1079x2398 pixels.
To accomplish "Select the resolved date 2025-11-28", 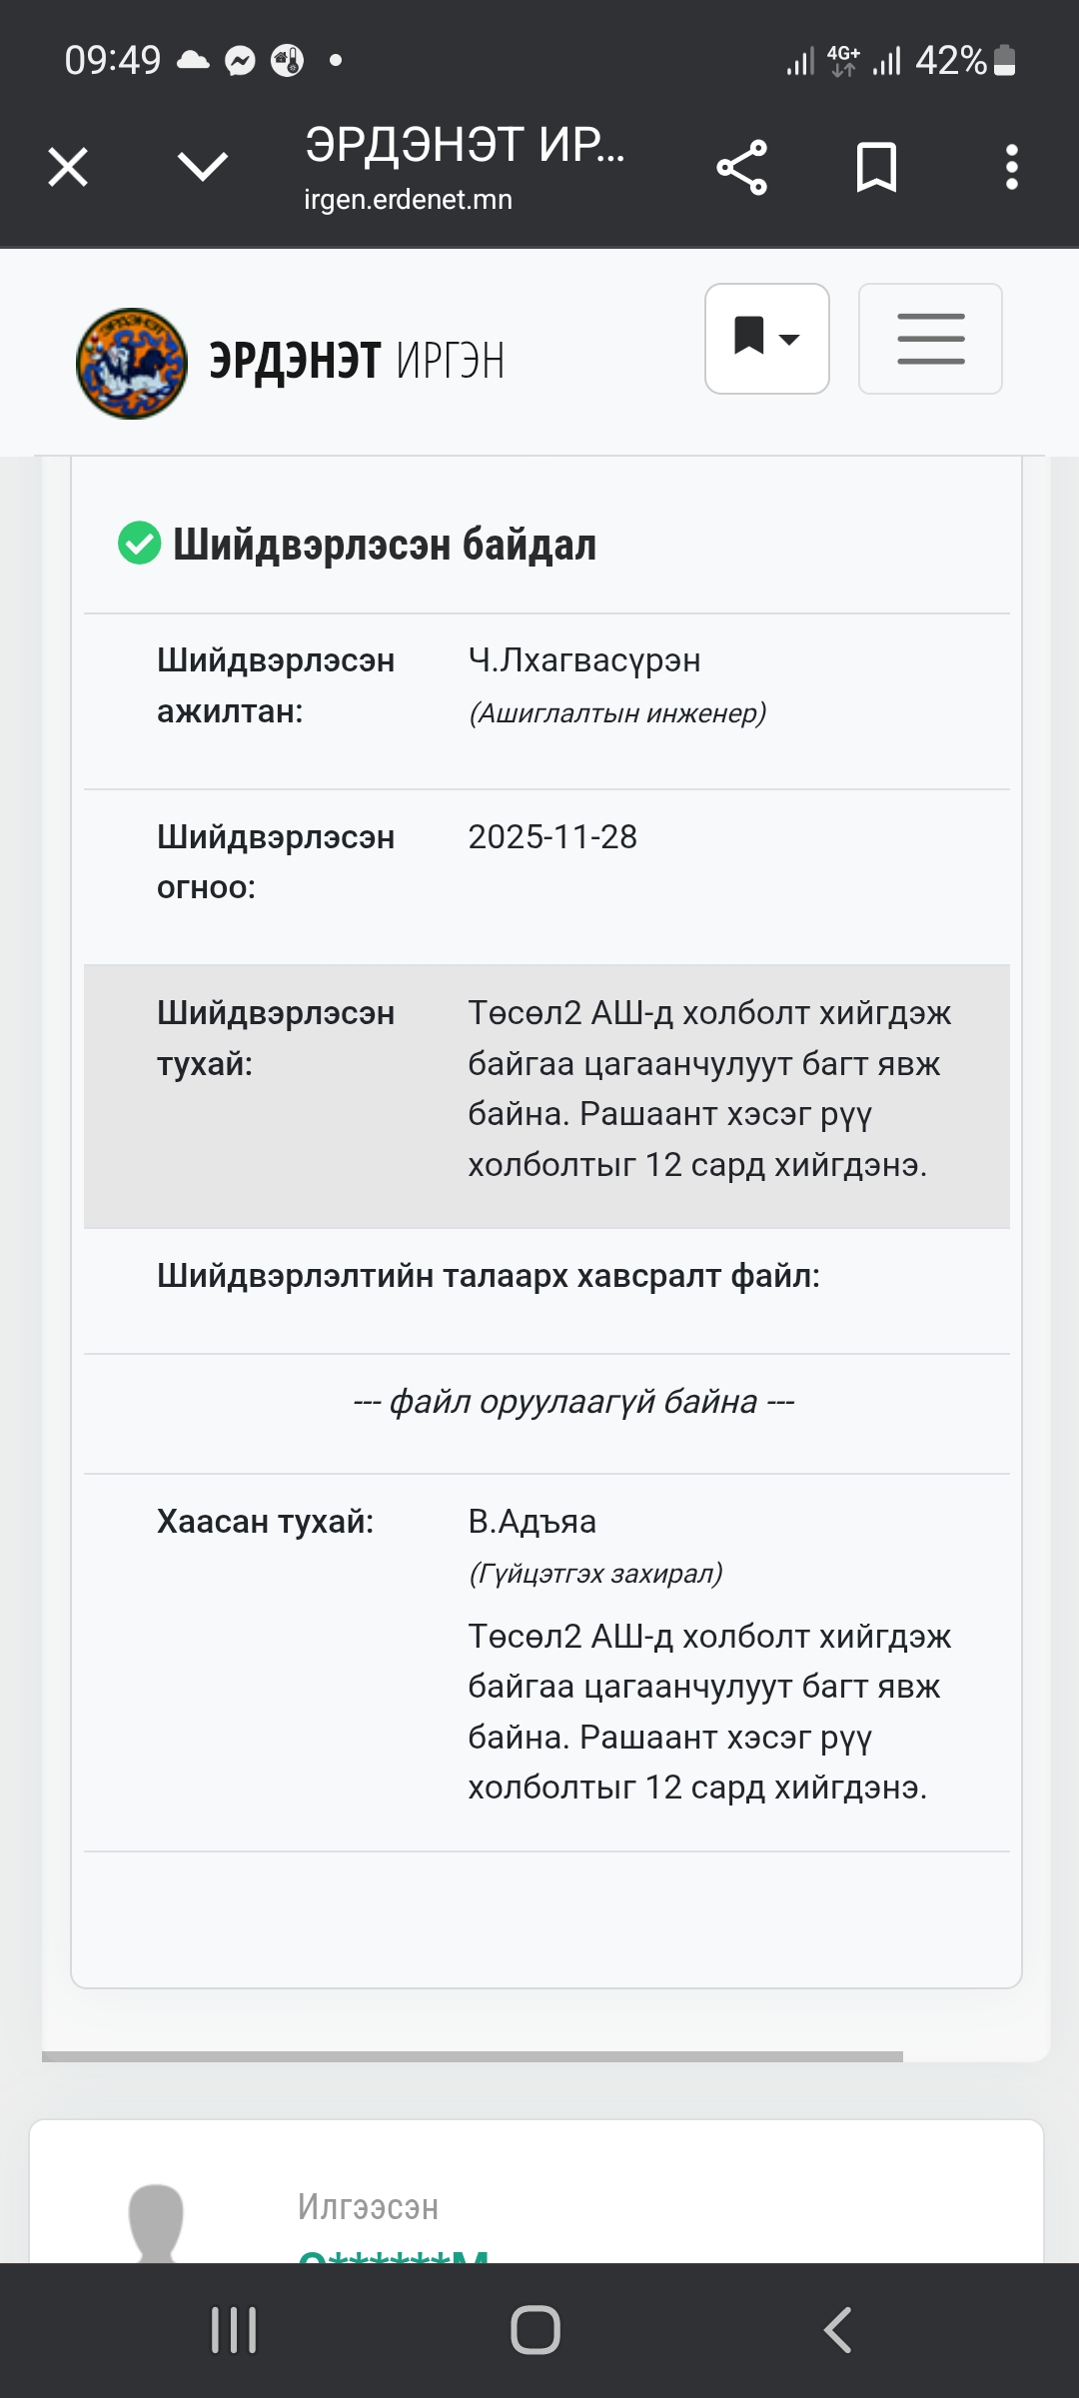I will [x=552, y=837].
